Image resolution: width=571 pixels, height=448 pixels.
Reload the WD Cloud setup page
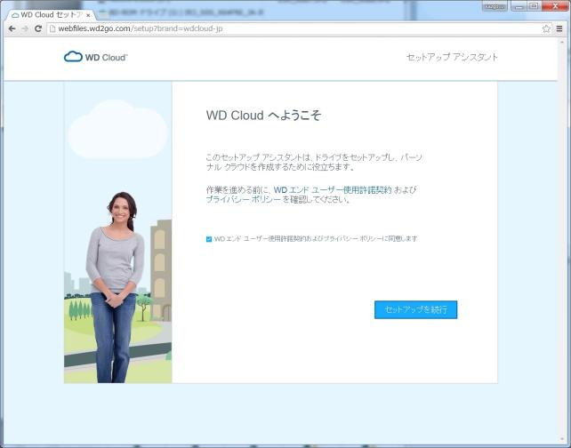click(x=38, y=28)
